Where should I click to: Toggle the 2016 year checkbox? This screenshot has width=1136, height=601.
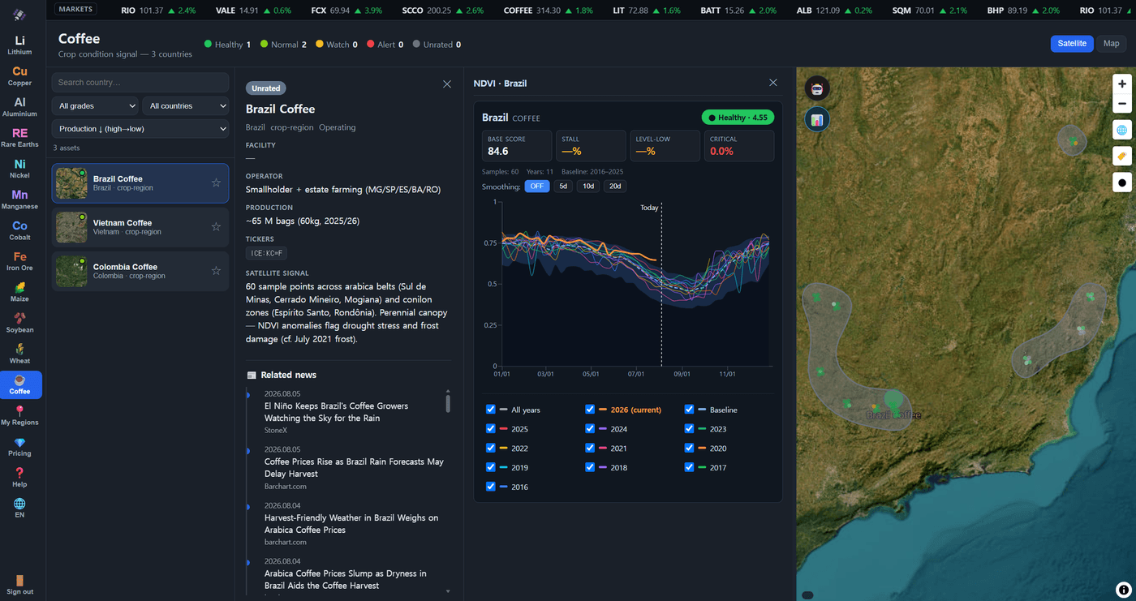(490, 487)
